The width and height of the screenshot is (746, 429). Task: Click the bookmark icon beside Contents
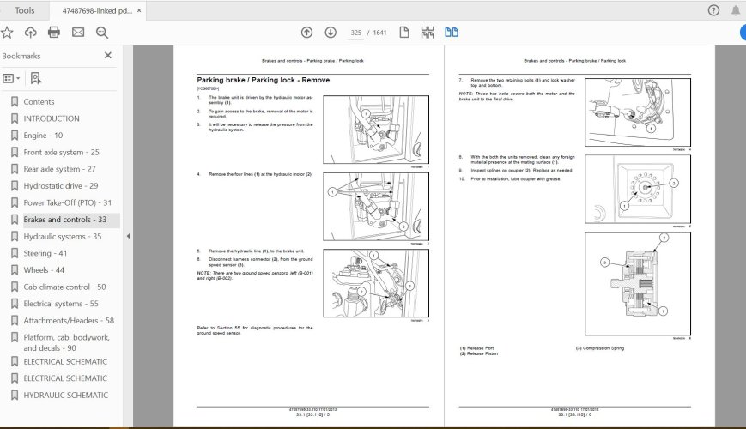[x=15, y=102]
